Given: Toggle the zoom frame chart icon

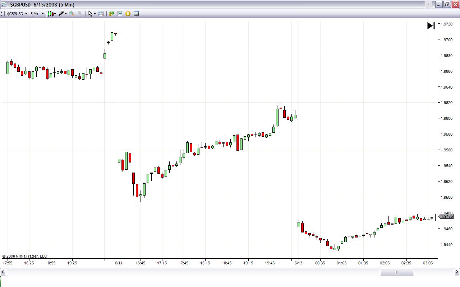Looking at the screenshot, I should pos(101,14).
